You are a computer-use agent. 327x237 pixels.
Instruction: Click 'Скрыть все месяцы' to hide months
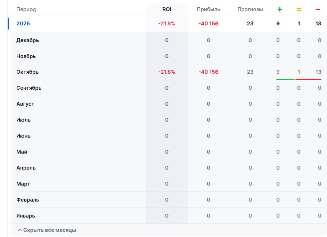pos(50,230)
